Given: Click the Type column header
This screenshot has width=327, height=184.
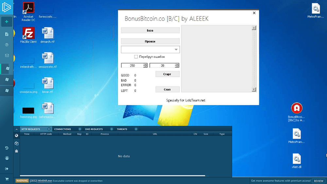Looking at the screenshot, I should pos(222,134).
